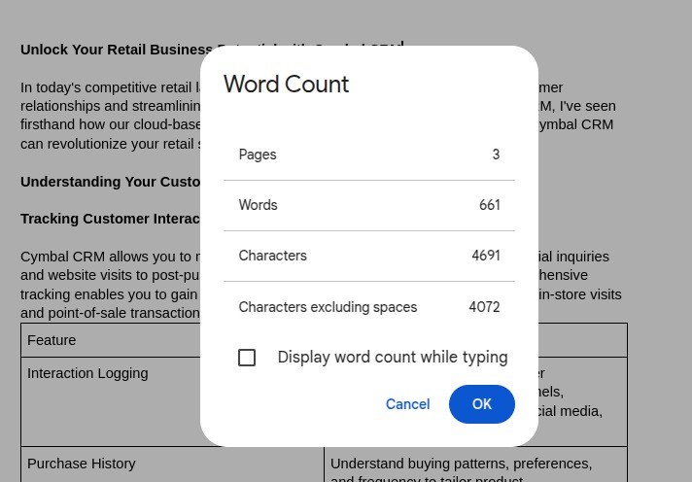Click the Word Count dialog title

point(286,85)
